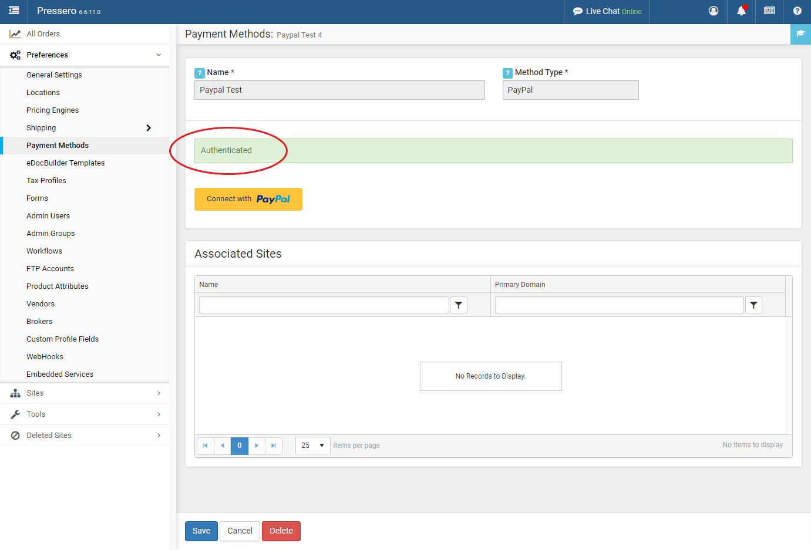This screenshot has height=550, width=811.
Task: Open the user account icon
Action: coord(714,11)
